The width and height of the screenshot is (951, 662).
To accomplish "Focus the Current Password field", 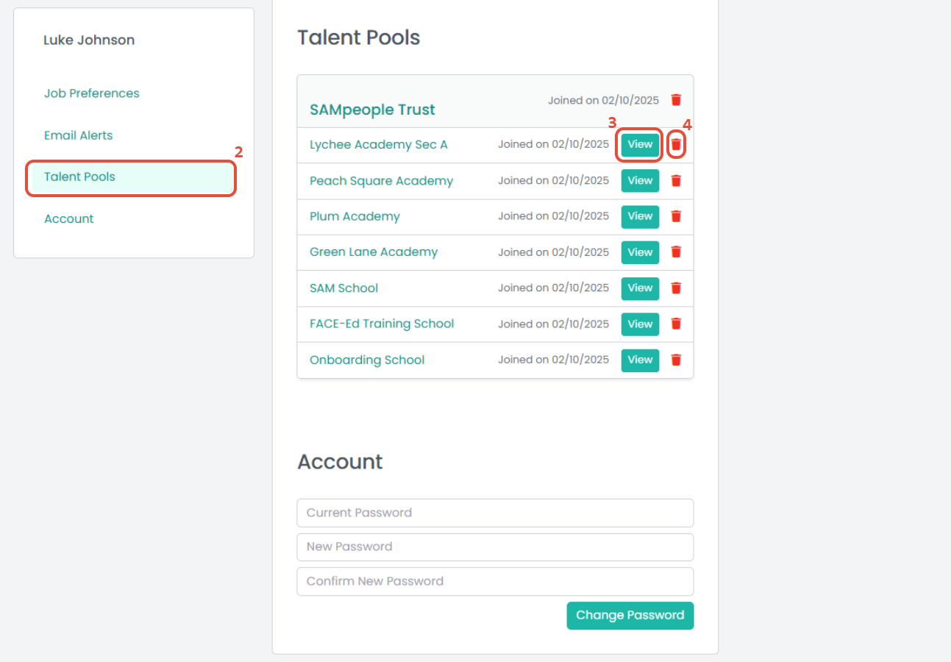I will click(495, 513).
